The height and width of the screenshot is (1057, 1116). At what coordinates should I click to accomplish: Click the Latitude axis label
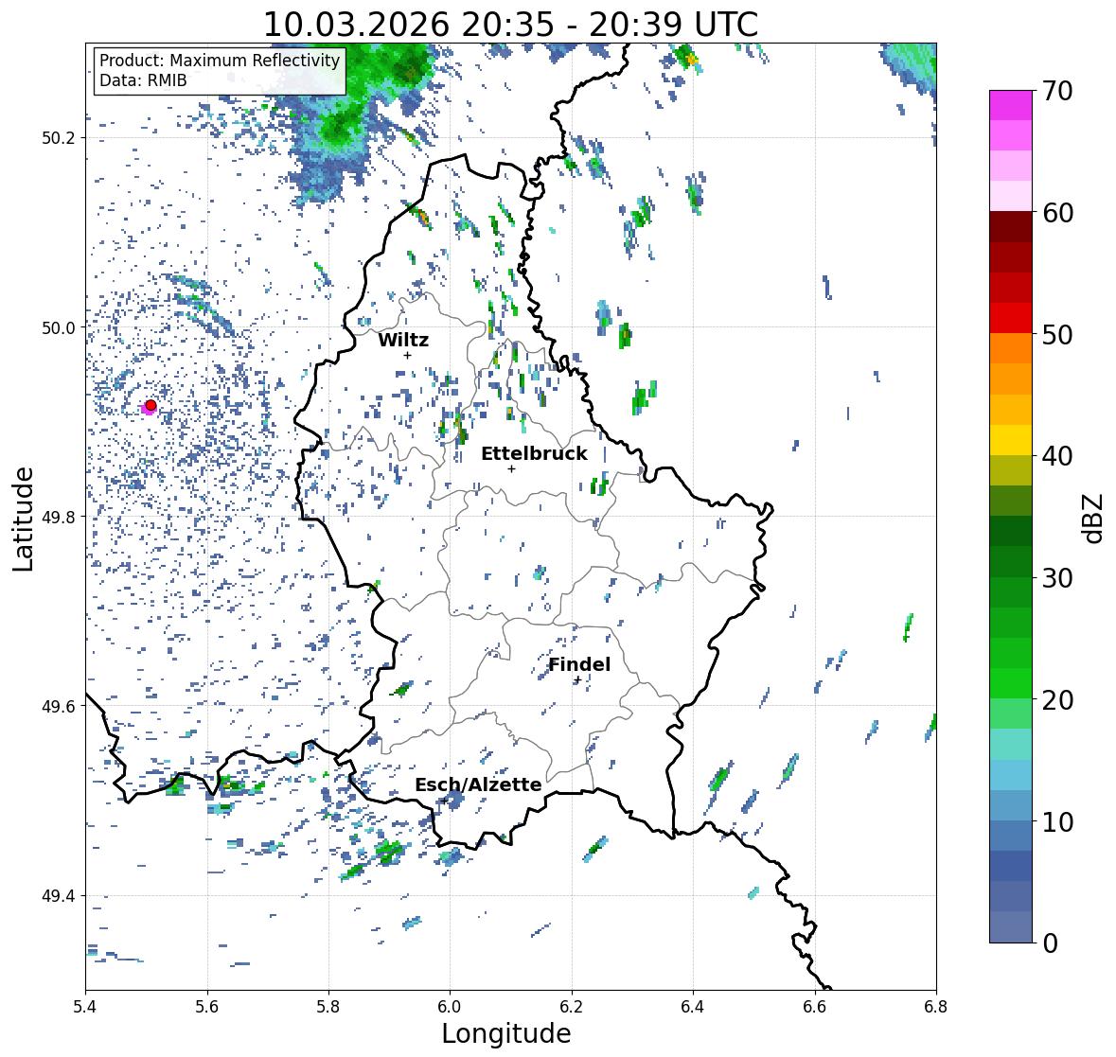(23, 519)
